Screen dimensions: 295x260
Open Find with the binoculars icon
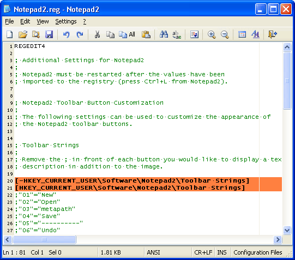(x=164, y=34)
